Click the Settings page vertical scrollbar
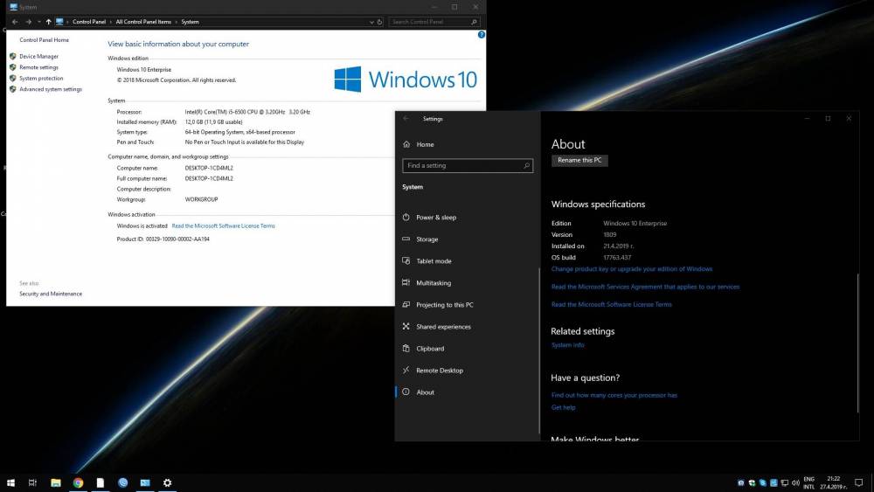This screenshot has height=492, width=874. (858, 343)
